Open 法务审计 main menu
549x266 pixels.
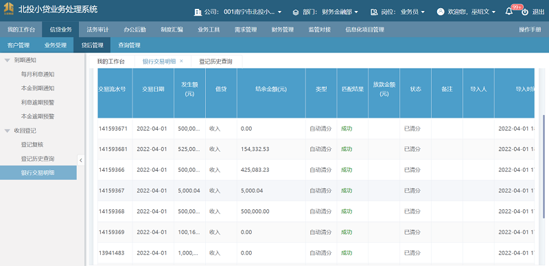click(97, 29)
